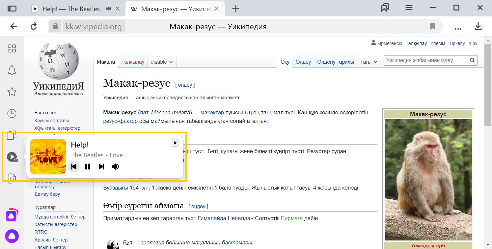This screenshot has width=492, height=249.
Task: Select the Талқылау article tab
Action: tap(133, 62)
